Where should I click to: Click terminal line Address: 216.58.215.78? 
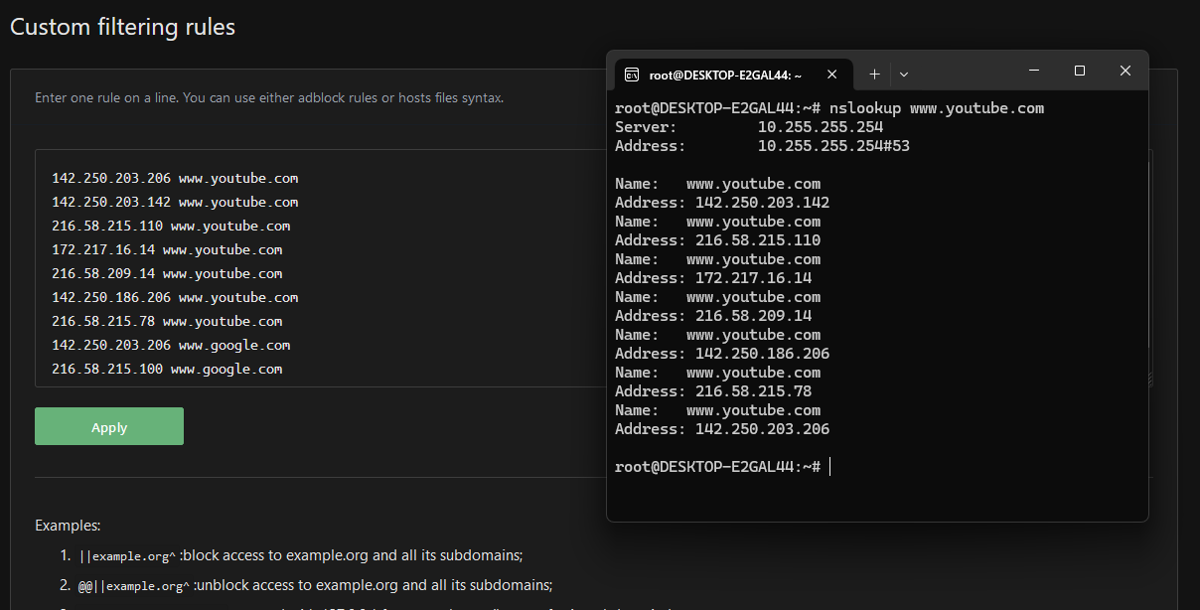pos(713,391)
